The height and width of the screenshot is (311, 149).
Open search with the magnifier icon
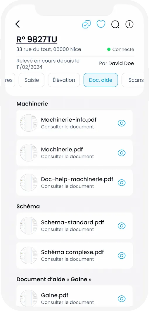pos(115,25)
